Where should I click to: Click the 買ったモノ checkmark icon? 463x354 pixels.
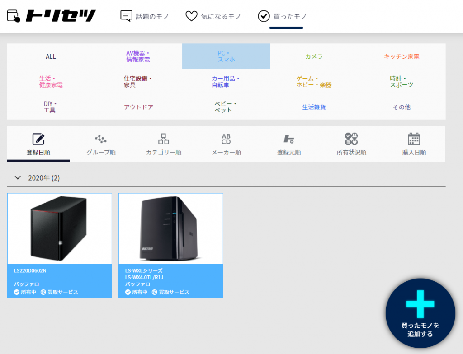[x=264, y=16]
